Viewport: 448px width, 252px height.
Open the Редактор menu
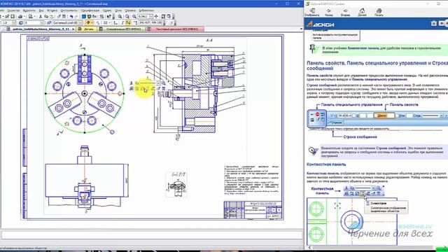(13, 10)
